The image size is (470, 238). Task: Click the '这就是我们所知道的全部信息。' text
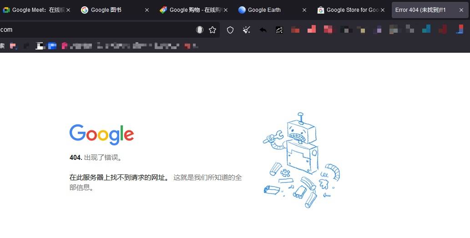click(x=156, y=182)
